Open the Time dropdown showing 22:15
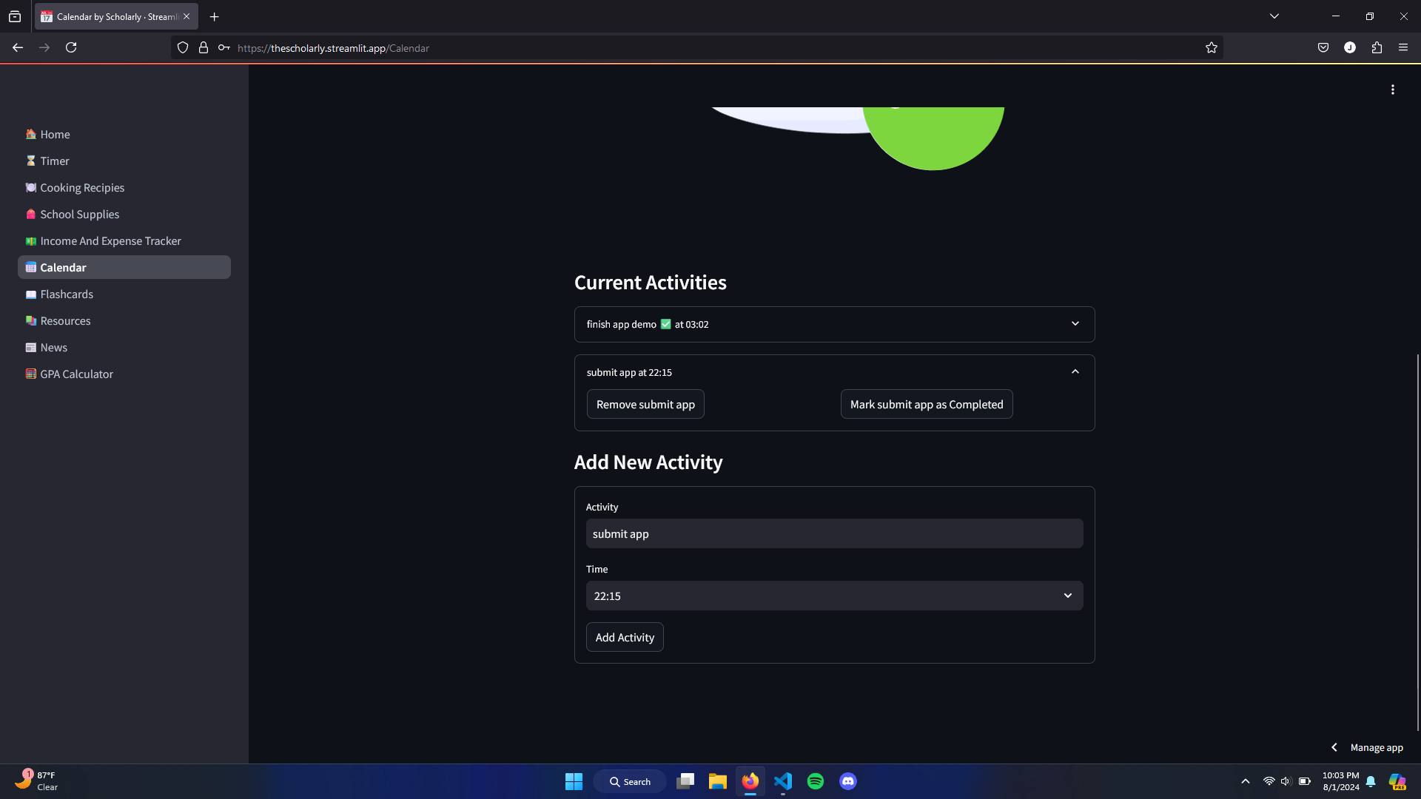Image resolution: width=1421 pixels, height=799 pixels. pos(834,596)
